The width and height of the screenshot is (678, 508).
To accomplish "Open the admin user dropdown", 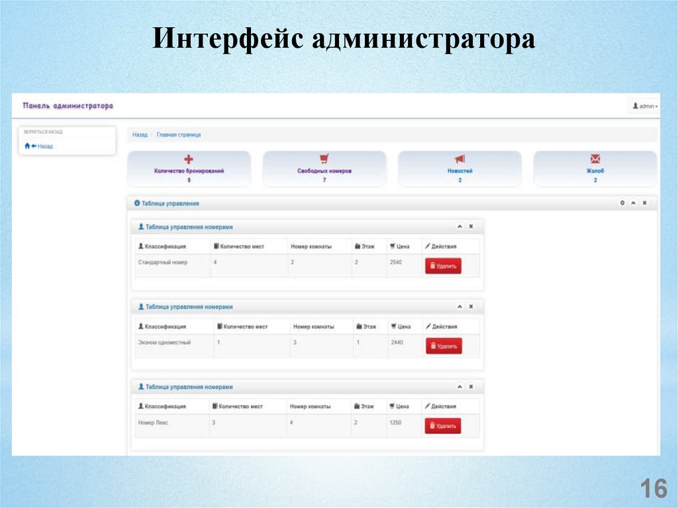I will pyautogui.click(x=645, y=106).
